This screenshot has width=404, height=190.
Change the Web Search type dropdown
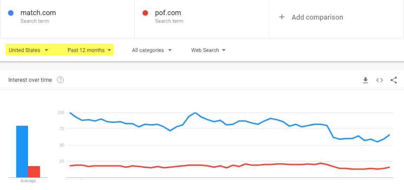[208, 50]
